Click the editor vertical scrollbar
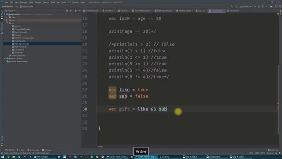 click(278, 99)
